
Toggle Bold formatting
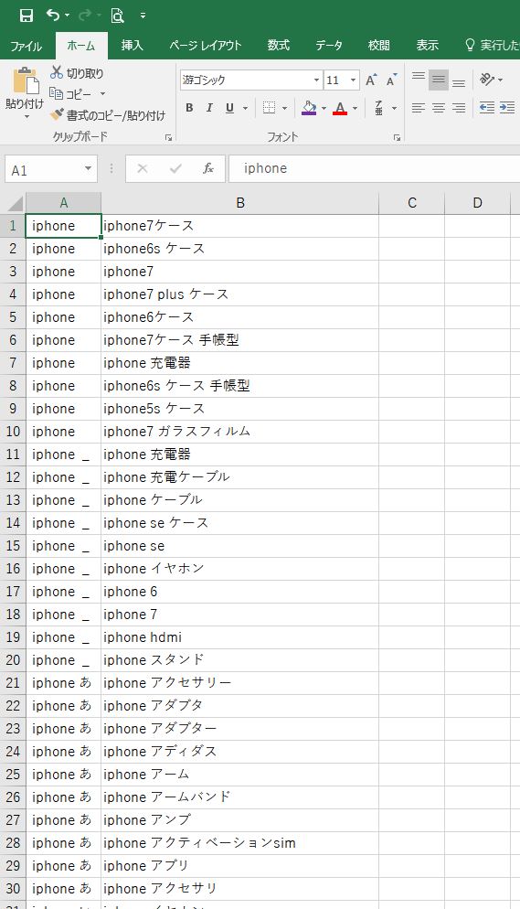click(x=189, y=108)
